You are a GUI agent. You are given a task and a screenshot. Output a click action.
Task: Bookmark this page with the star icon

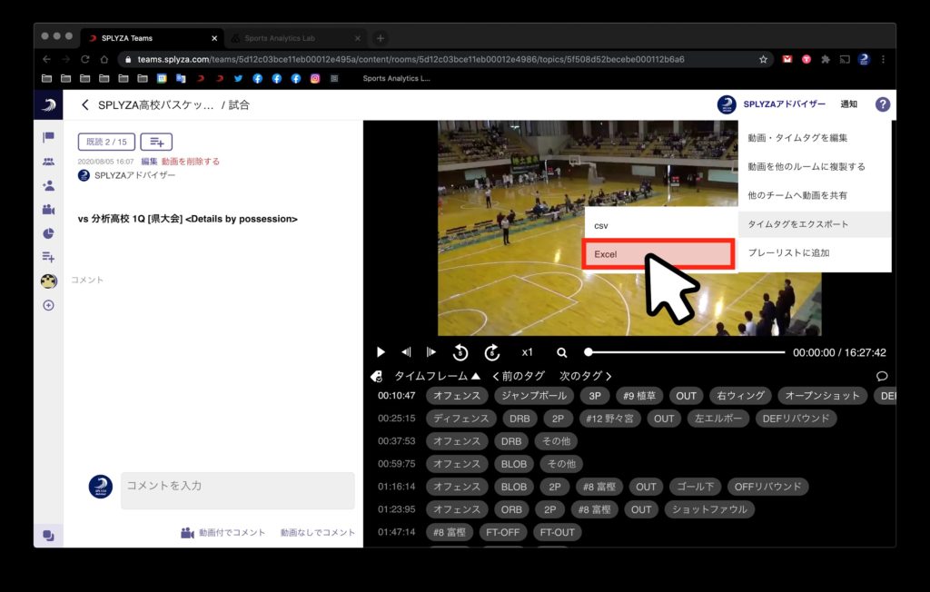tap(763, 59)
